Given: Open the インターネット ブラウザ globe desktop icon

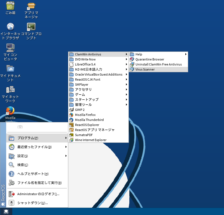Looking at the screenshot, I should coord(10,27).
